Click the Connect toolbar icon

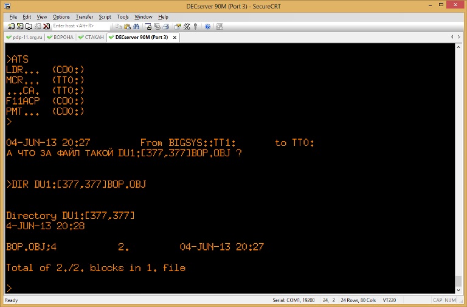click(x=11, y=27)
